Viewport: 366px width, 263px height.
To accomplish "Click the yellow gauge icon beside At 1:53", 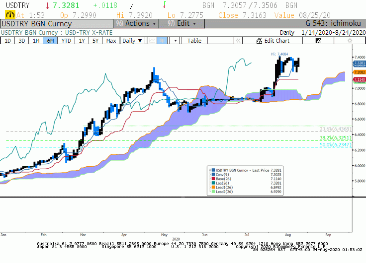I will pyautogui.click(x=10, y=15).
